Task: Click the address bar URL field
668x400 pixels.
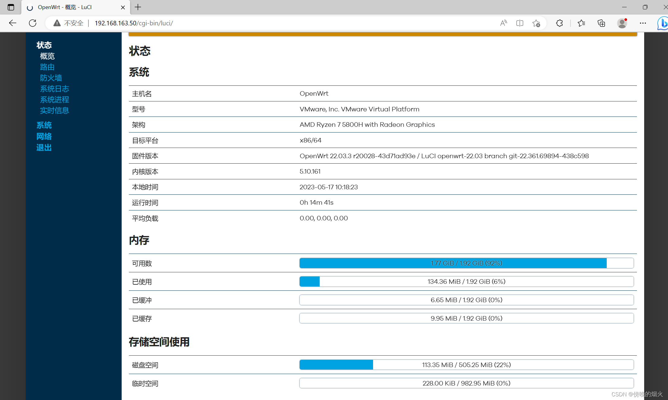Action: pos(272,23)
